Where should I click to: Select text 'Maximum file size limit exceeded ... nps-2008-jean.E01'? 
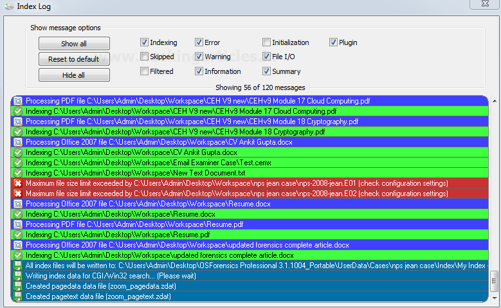[237, 183]
